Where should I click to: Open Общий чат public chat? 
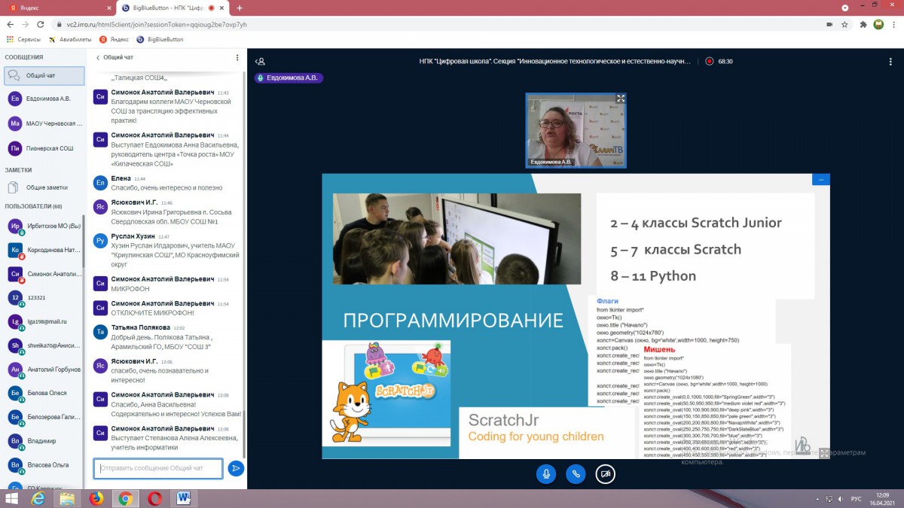click(43, 75)
